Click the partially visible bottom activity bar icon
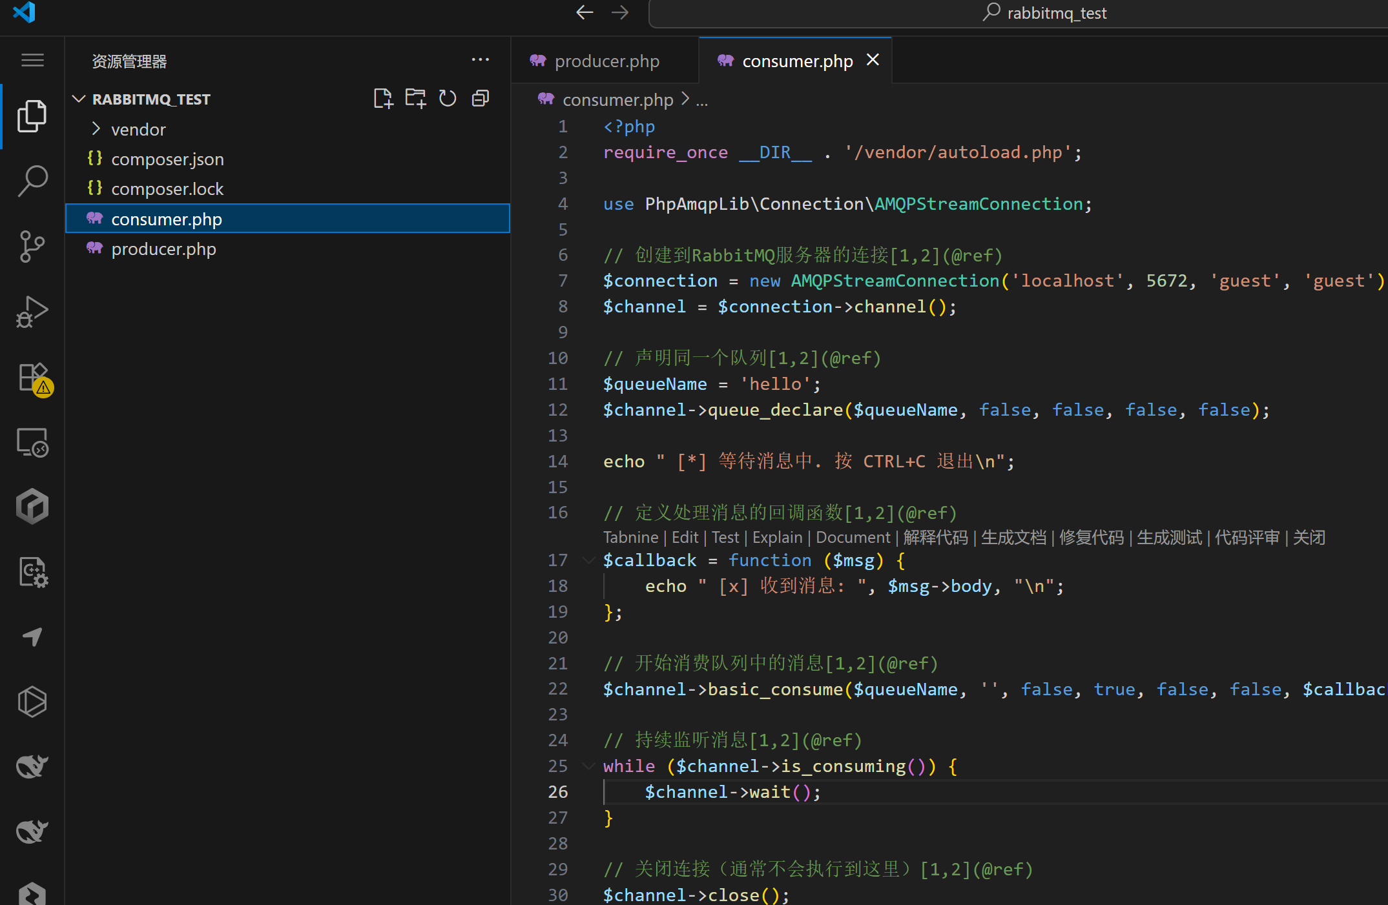1388x905 pixels. pos(32,894)
